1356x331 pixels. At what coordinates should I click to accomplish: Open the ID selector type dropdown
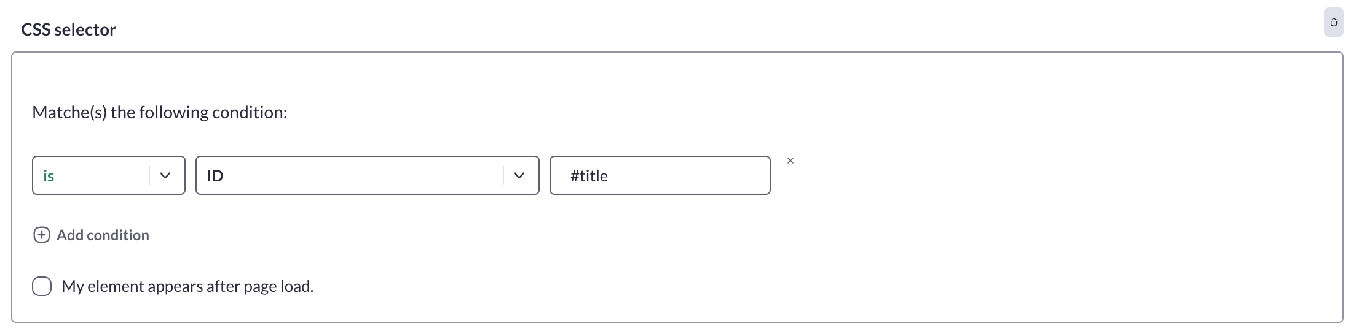pyautogui.click(x=368, y=175)
